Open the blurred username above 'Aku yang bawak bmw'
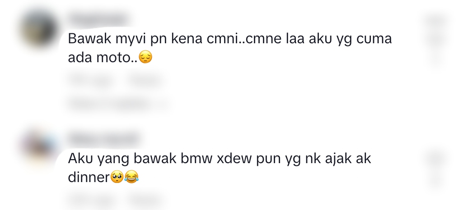Screen dimensions: 468x210 click(x=104, y=138)
